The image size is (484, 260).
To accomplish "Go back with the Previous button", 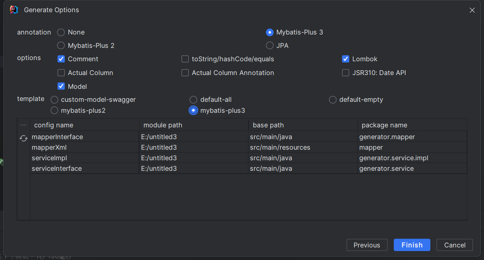I will click(367, 245).
